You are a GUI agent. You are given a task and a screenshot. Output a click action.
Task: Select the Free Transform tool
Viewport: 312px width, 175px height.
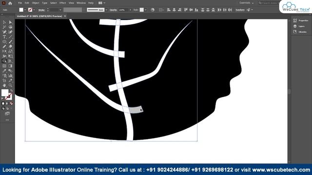(x=10, y=56)
